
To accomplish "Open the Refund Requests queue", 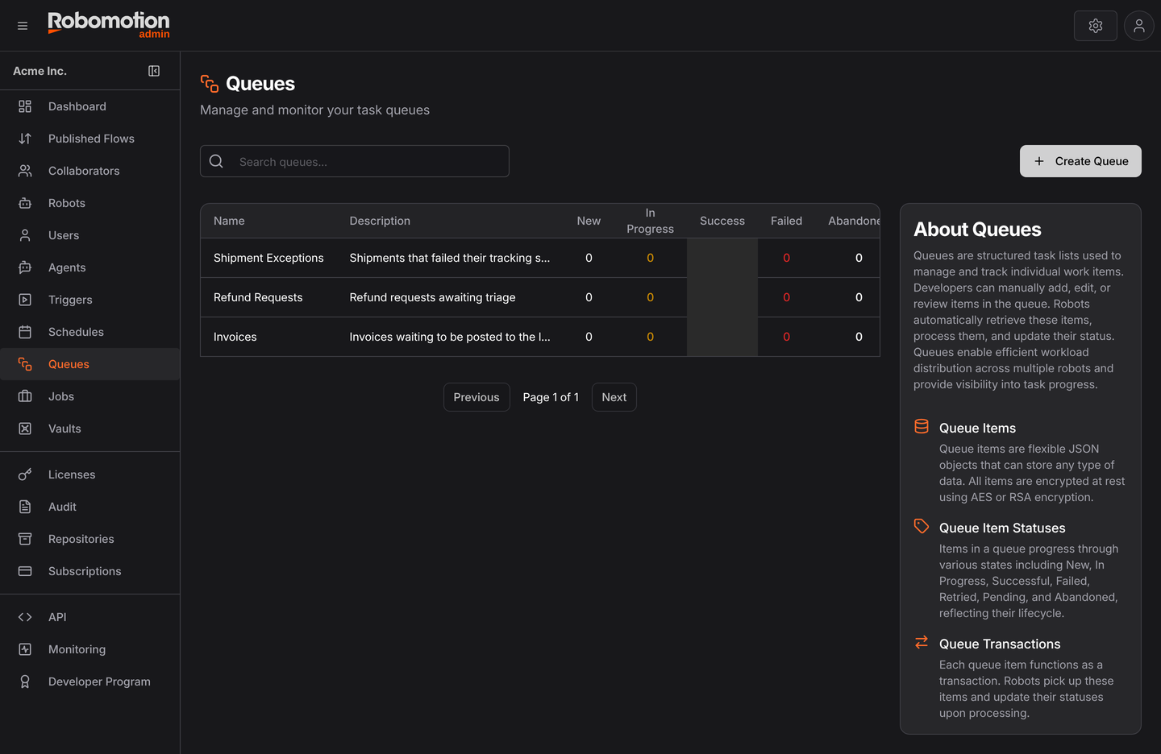I will coord(258,297).
